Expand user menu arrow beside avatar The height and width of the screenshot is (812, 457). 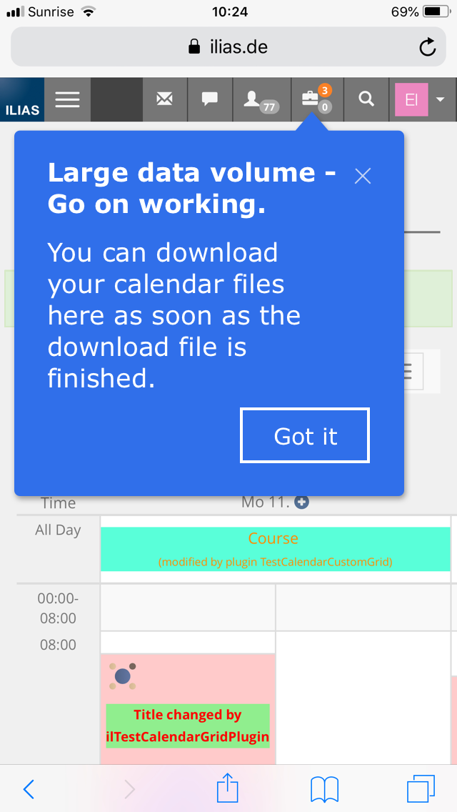click(440, 99)
